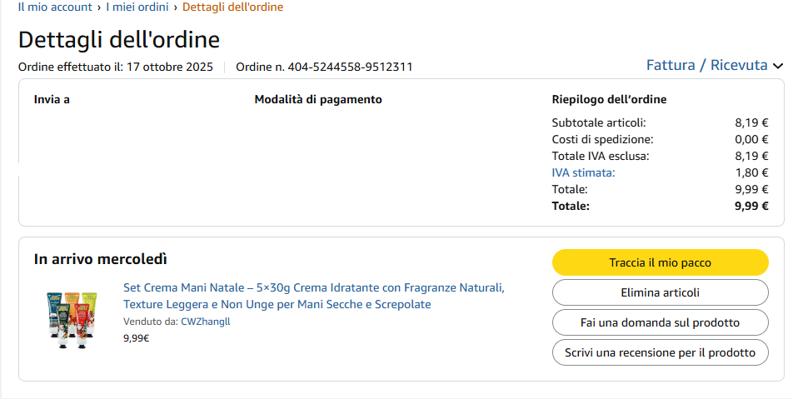Screen dimensions: 793x399
Task: Click the Modalità di pagamento heading
Action: [x=318, y=99]
